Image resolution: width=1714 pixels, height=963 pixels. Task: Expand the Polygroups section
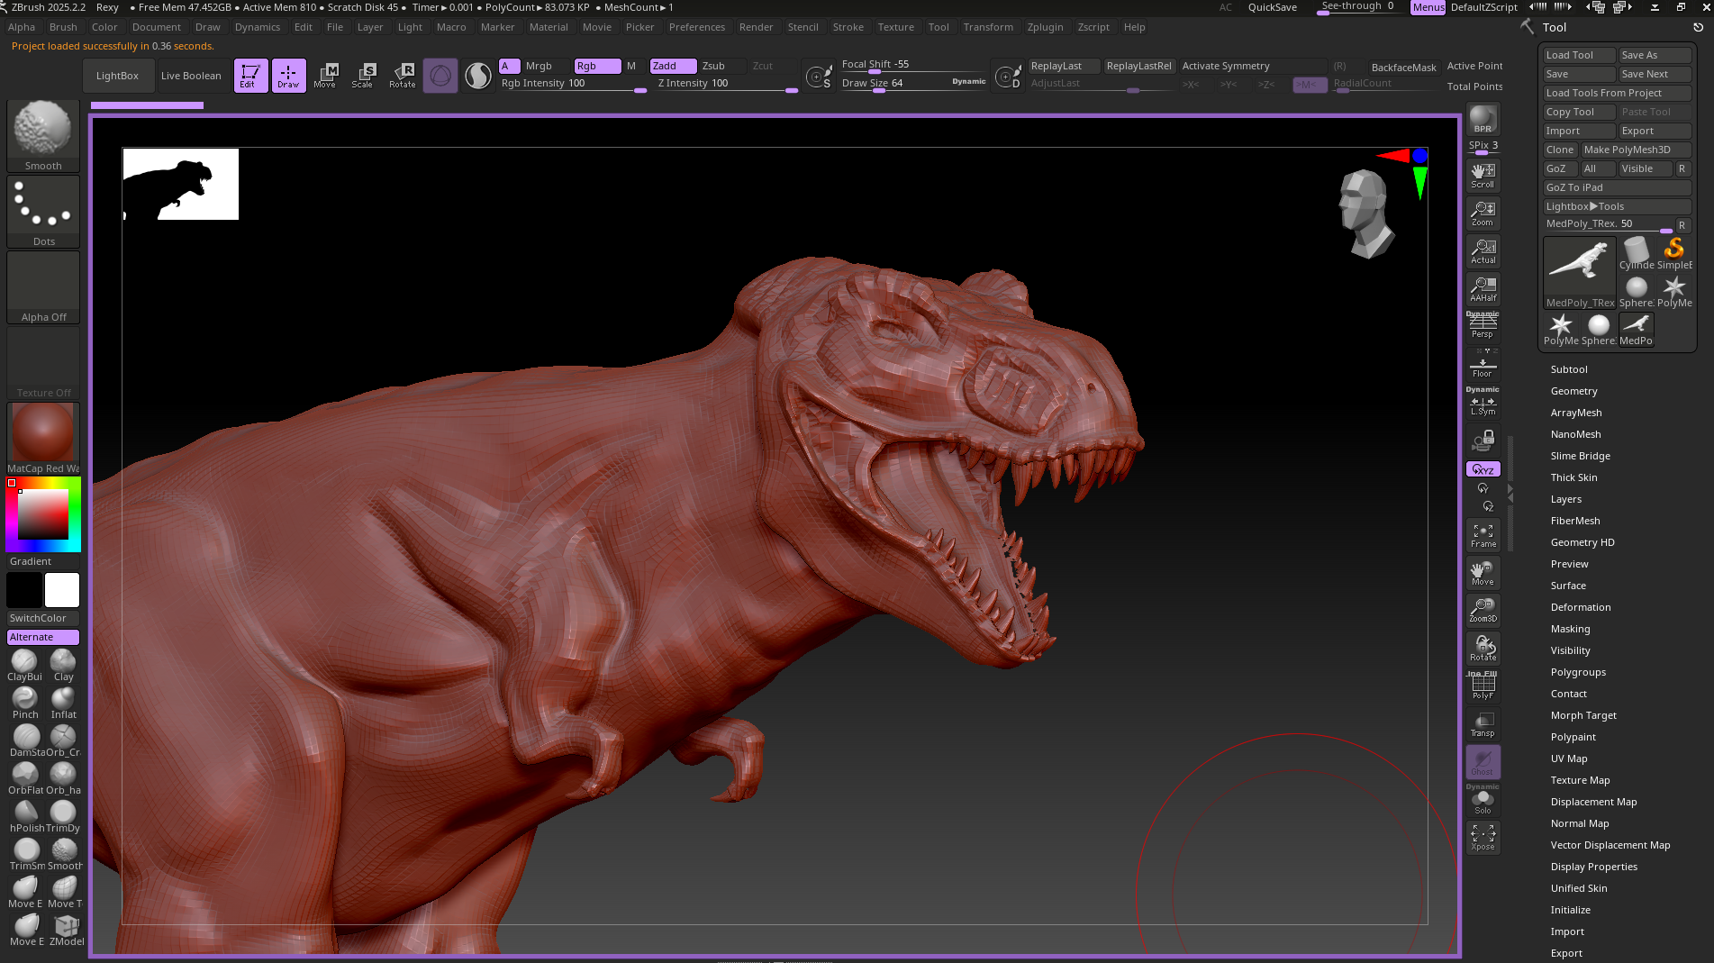point(1578,672)
